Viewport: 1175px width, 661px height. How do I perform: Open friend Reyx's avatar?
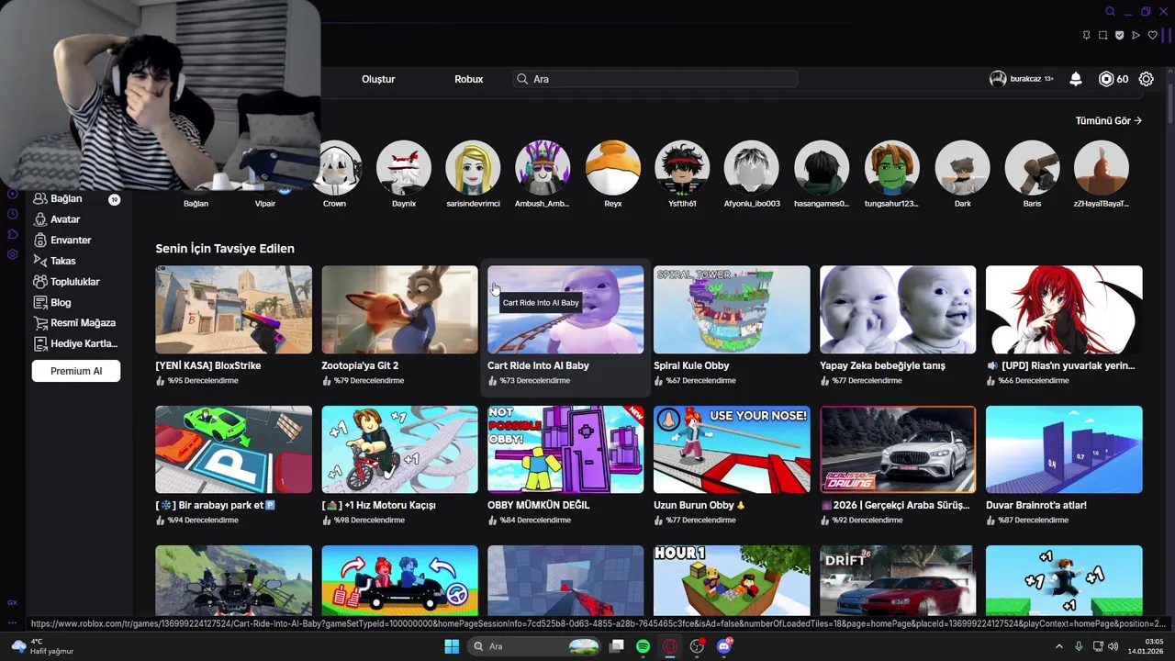point(612,168)
